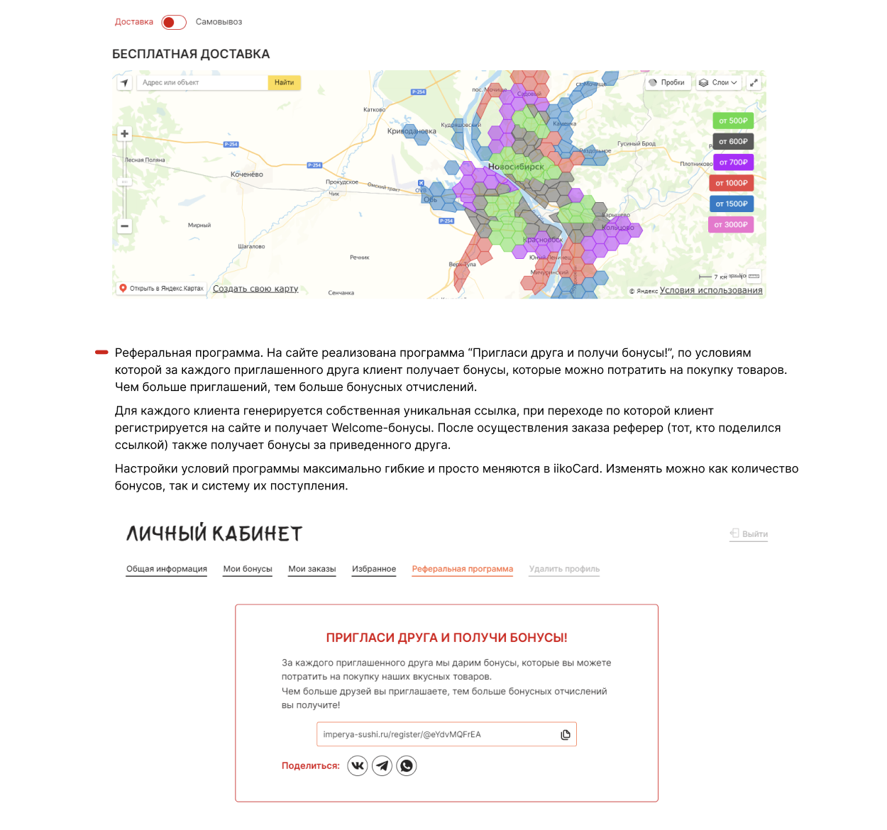Open the Мои заказы tab
Screen dimensions: 887x830
point(312,569)
